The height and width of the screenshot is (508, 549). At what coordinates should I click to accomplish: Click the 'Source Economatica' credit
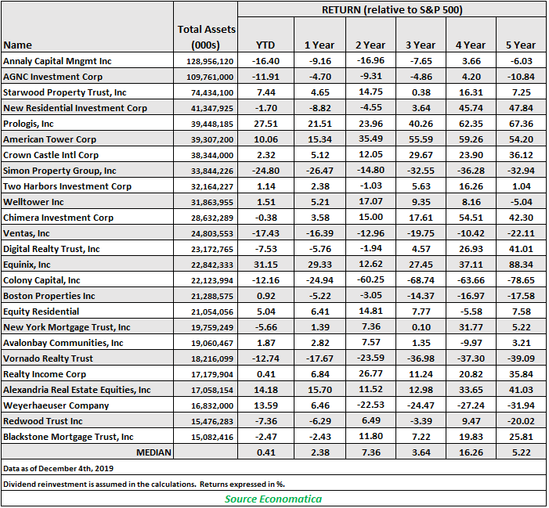tap(273, 499)
